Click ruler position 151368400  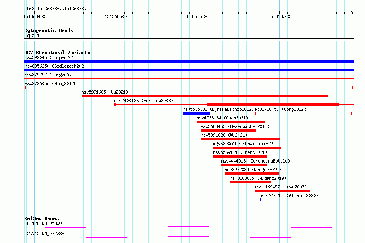click(x=34, y=16)
